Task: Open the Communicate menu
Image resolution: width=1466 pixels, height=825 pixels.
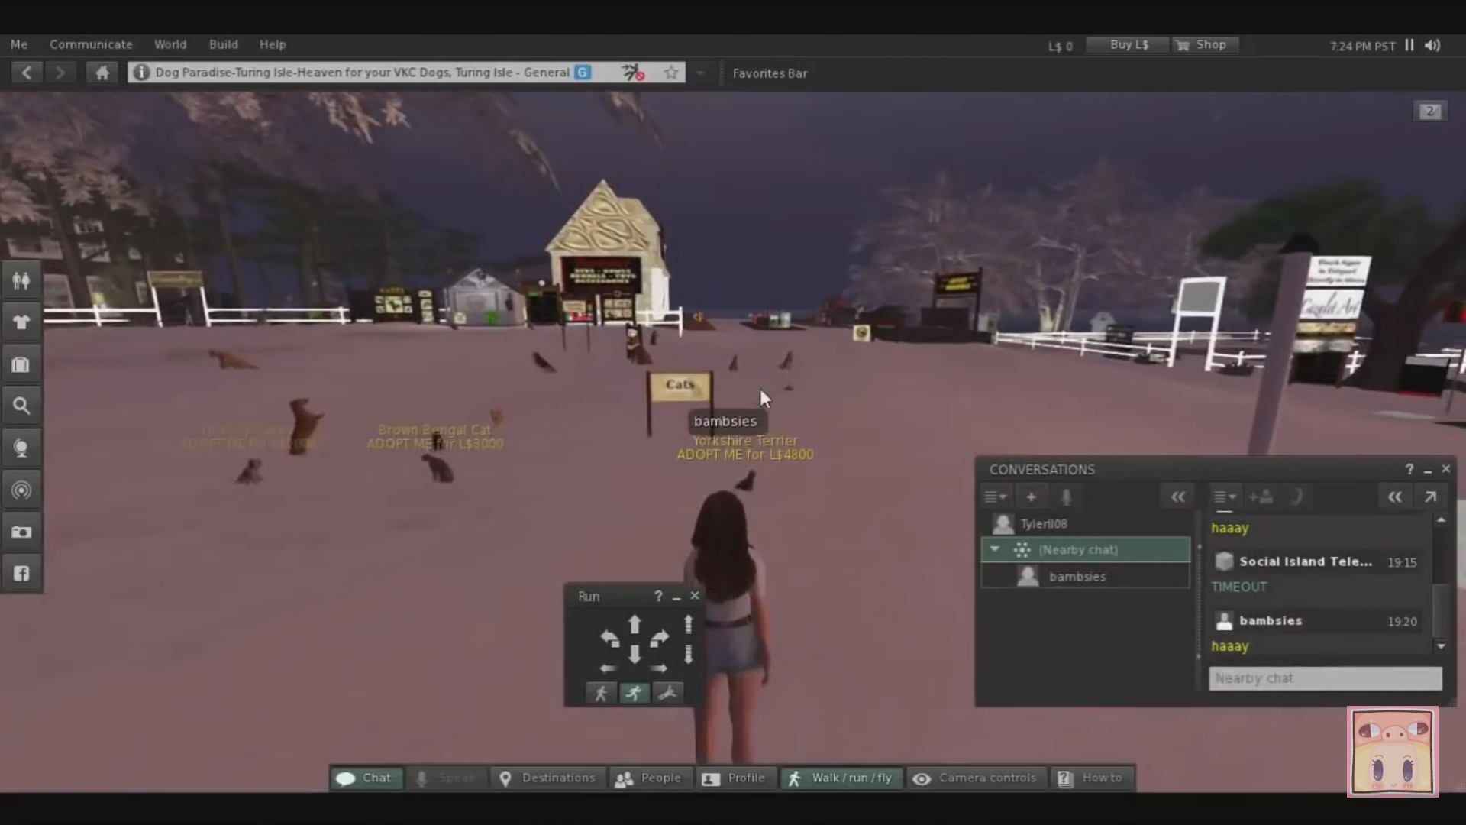Action: pos(91,44)
